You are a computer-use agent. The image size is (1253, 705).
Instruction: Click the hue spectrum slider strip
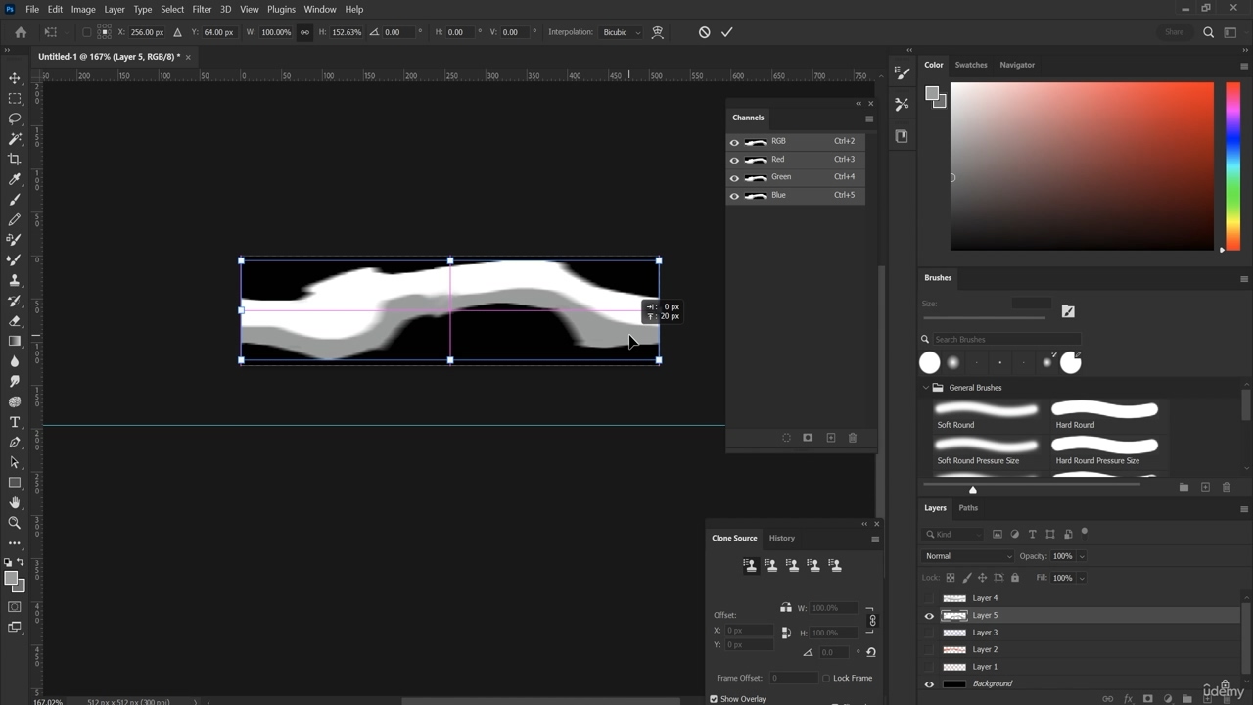point(1233,166)
